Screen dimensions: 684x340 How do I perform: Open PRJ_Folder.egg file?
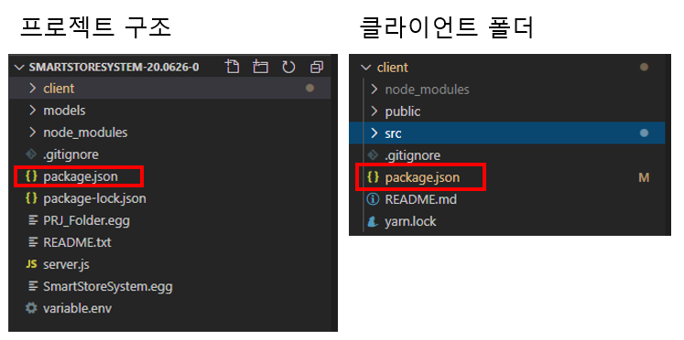[x=86, y=220]
